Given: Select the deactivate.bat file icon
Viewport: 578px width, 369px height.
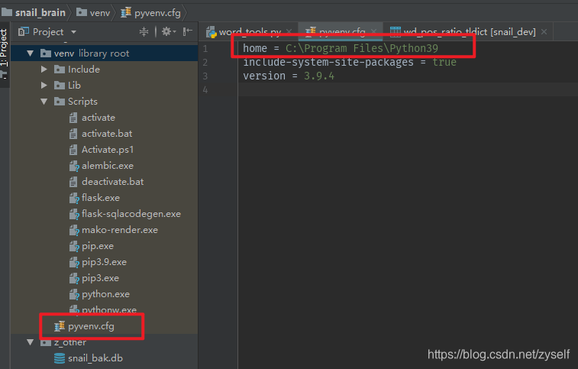Looking at the screenshot, I should [73, 182].
